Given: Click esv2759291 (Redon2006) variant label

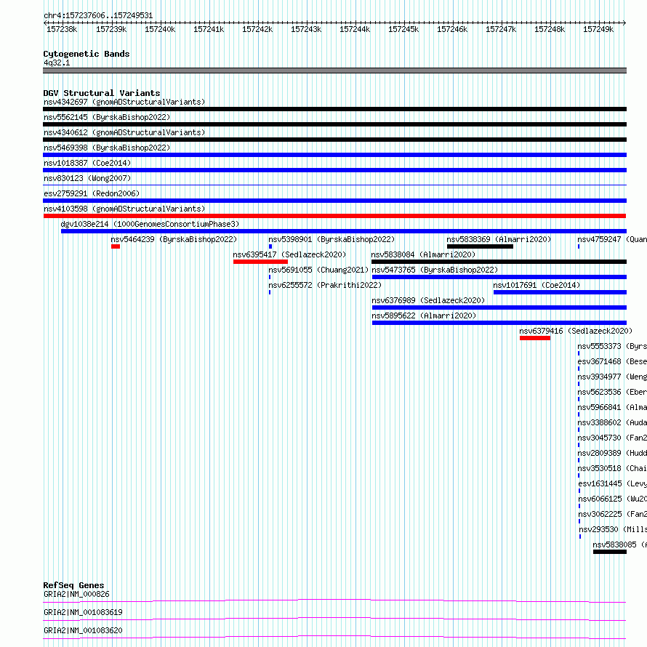Looking at the screenshot, I should click(x=92, y=193).
